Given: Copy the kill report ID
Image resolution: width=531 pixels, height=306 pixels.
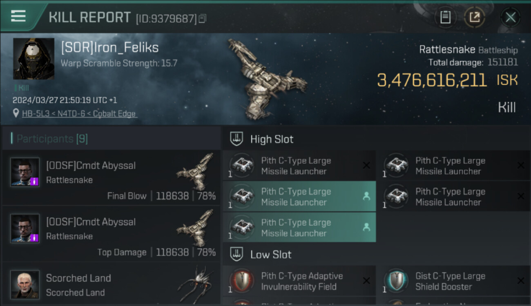Looking at the screenshot, I should click(x=203, y=18).
